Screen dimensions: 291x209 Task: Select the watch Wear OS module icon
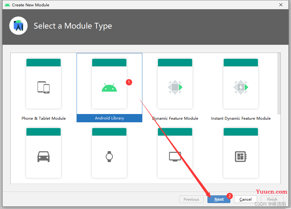(109, 157)
